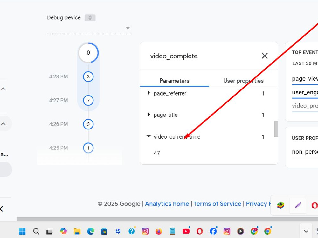Open the Analytics home link
This screenshot has width=318, height=238.
coord(167,204)
